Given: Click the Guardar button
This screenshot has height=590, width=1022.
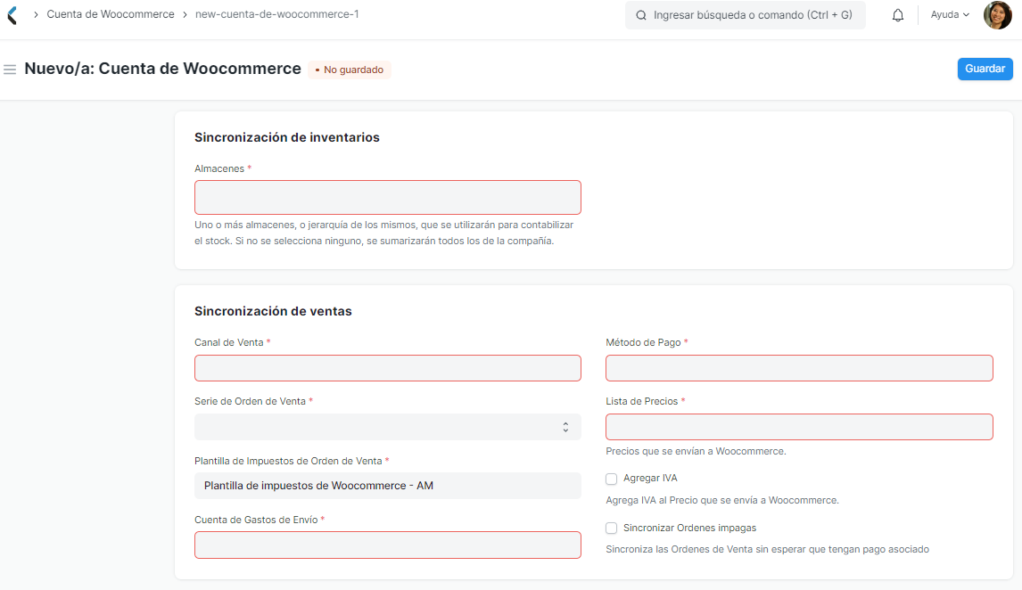Looking at the screenshot, I should pyautogui.click(x=985, y=69).
